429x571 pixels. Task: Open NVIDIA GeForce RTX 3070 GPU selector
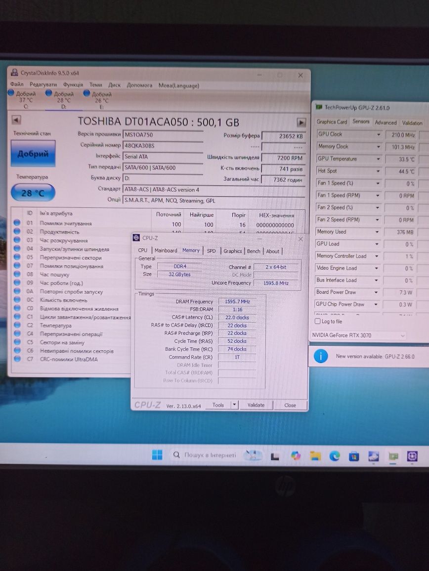[x=358, y=335]
